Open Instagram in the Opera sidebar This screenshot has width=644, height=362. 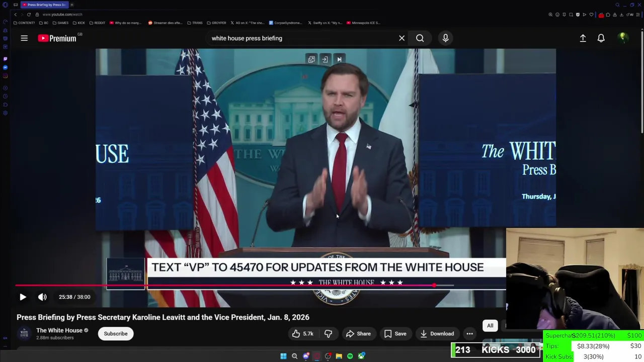click(5, 76)
